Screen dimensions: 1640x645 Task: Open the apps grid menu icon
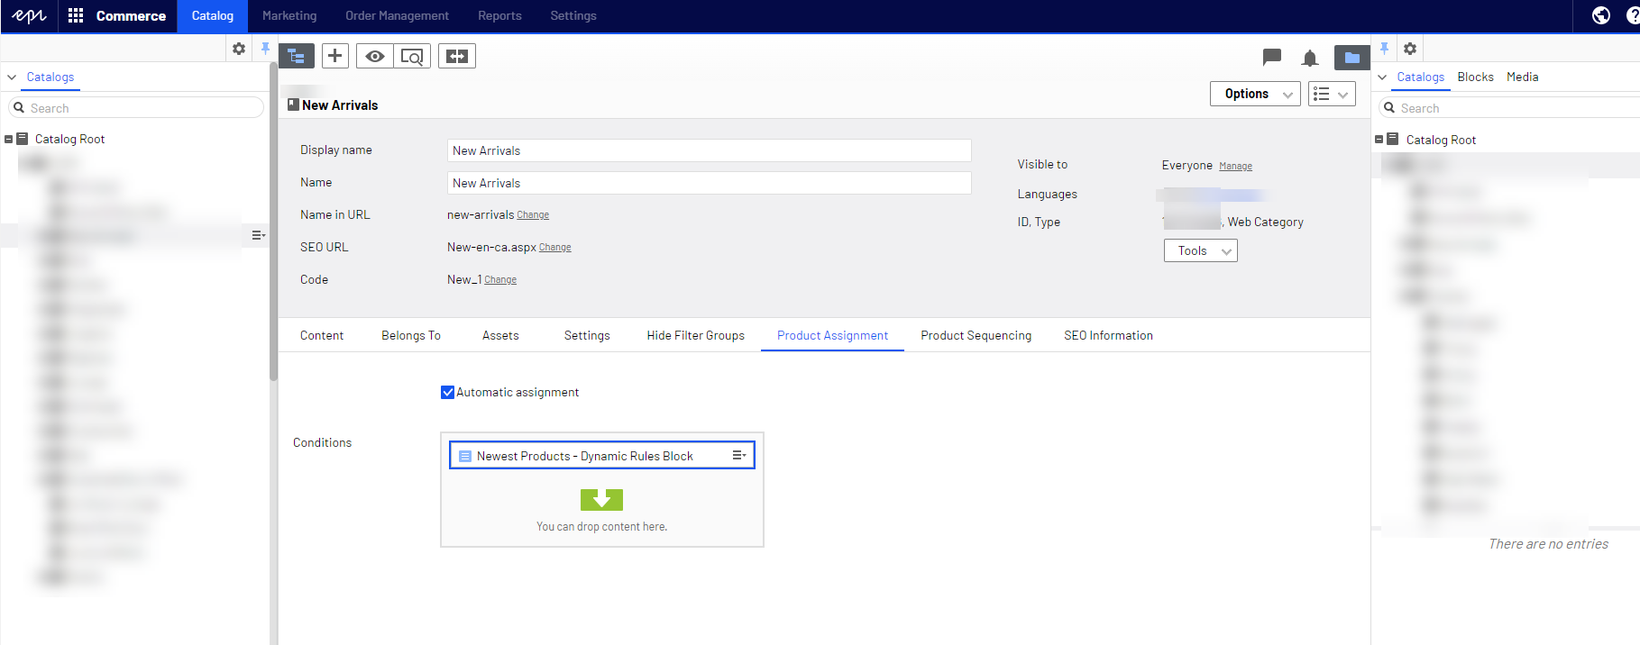[76, 15]
